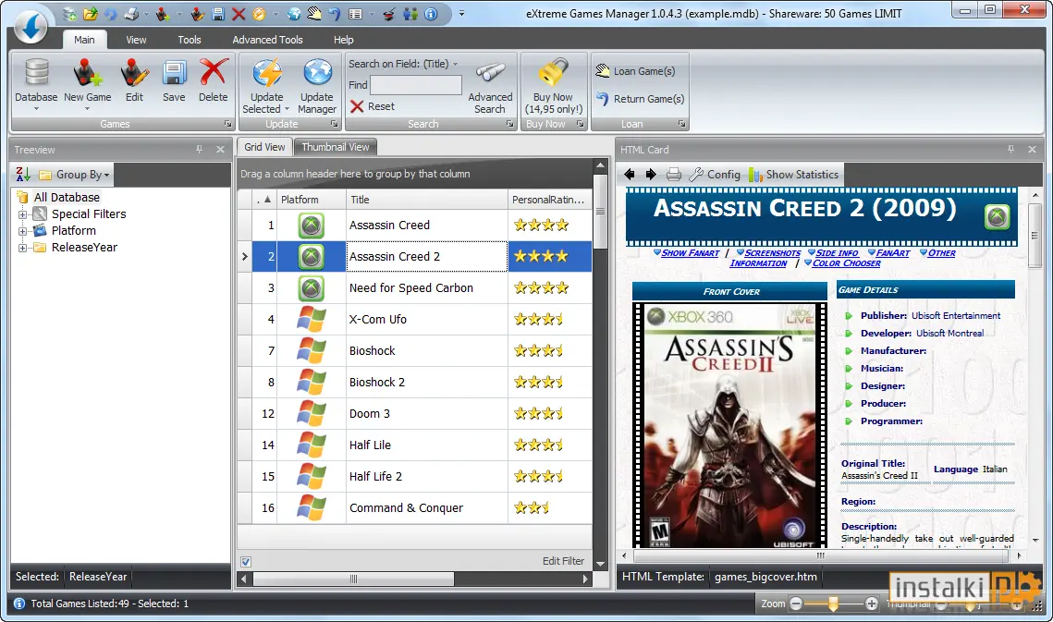1053x622 pixels.
Task: Click Zoom plus icon in status bar
Action: pos(871,604)
